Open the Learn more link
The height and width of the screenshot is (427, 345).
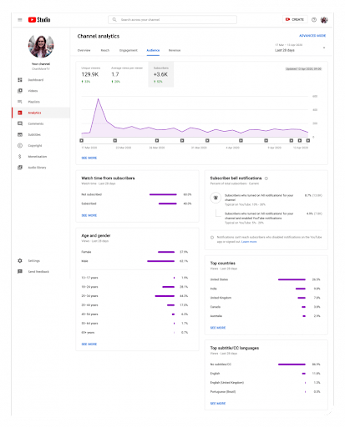249,242
